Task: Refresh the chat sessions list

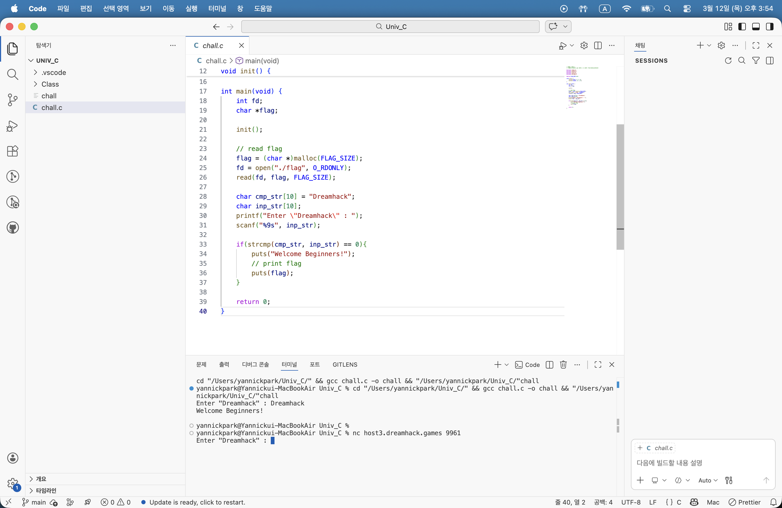Action: point(728,61)
